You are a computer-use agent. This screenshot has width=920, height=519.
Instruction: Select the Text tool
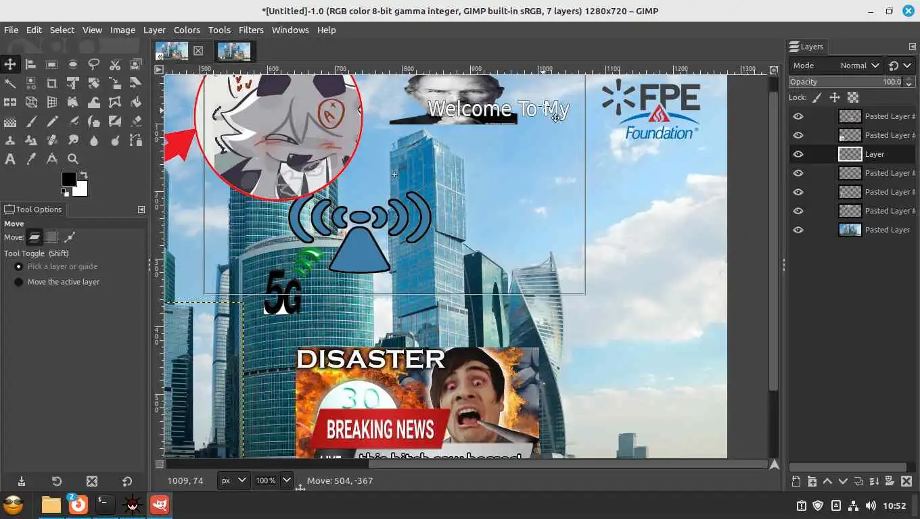point(10,159)
